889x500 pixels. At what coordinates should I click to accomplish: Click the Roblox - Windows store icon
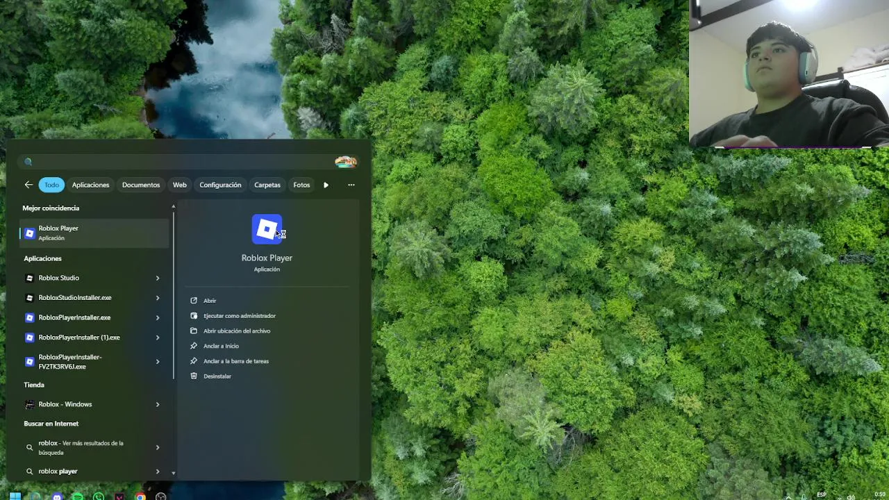point(29,404)
